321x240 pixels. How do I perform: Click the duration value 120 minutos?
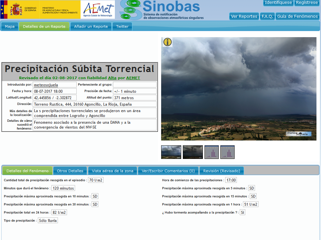point(63,188)
